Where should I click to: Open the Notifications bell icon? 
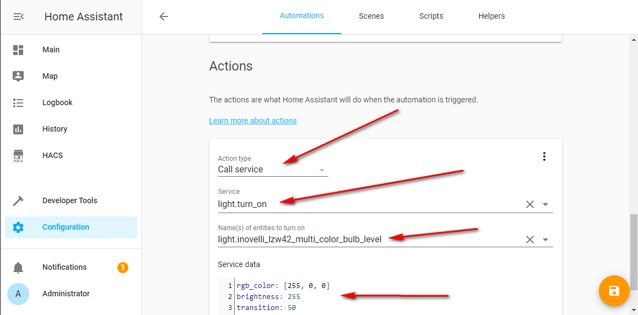pyautogui.click(x=18, y=268)
